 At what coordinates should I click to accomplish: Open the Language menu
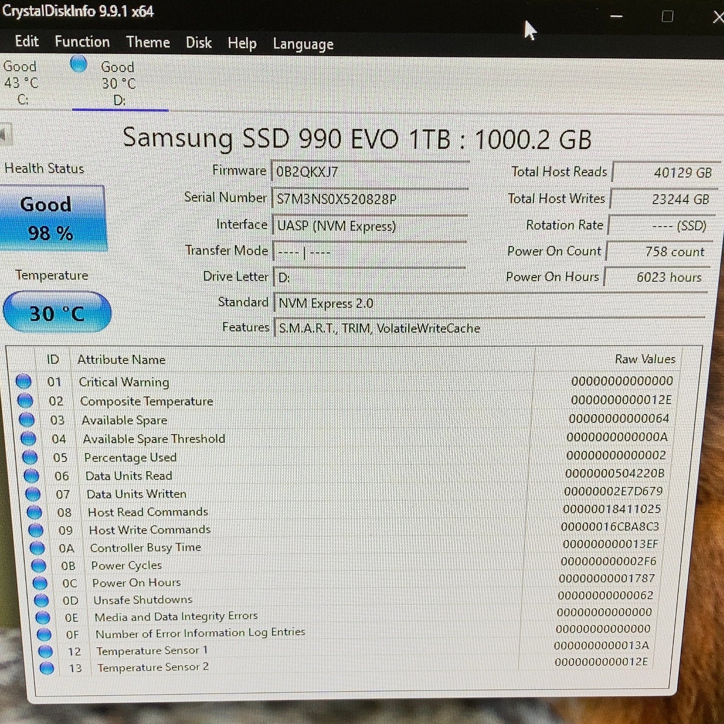pyautogui.click(x=303, y=44)
